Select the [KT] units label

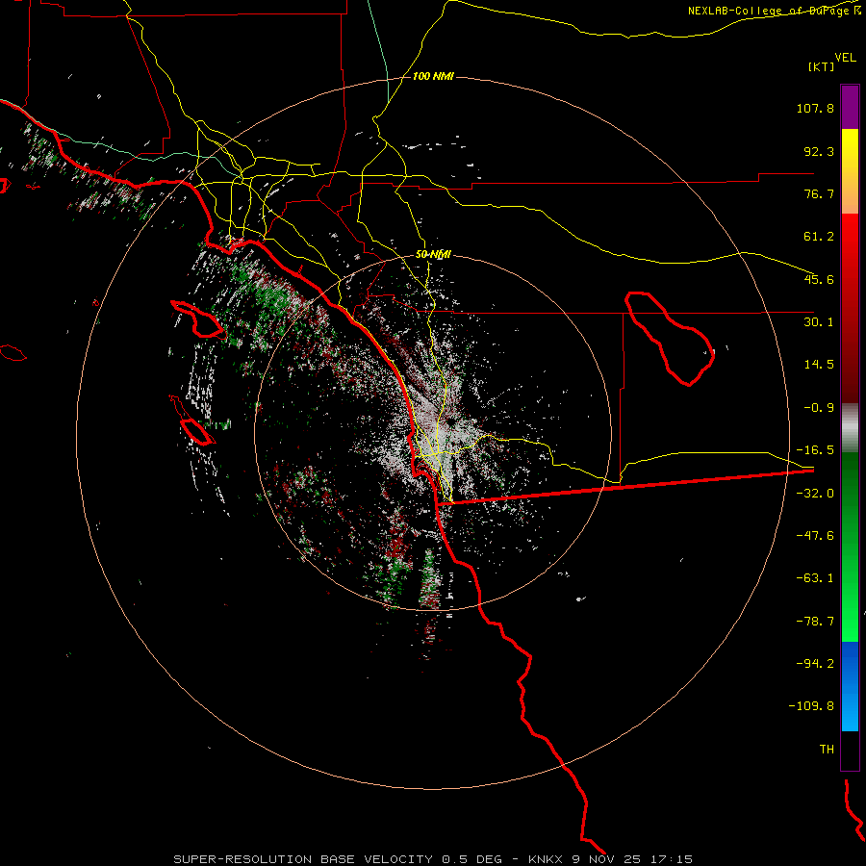[822, 66]
